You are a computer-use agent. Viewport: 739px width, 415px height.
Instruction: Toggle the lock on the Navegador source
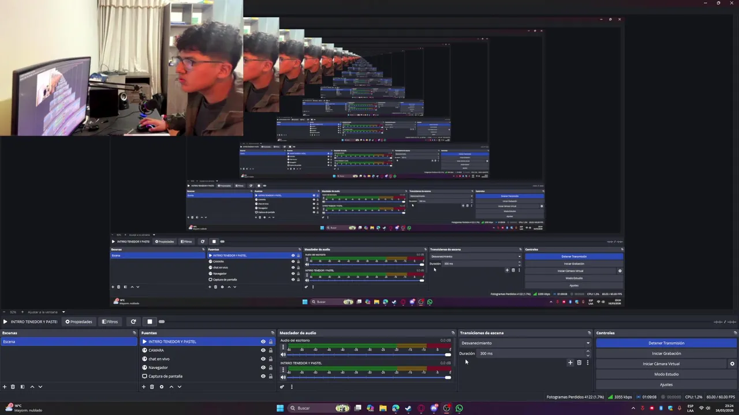(271, 368)
